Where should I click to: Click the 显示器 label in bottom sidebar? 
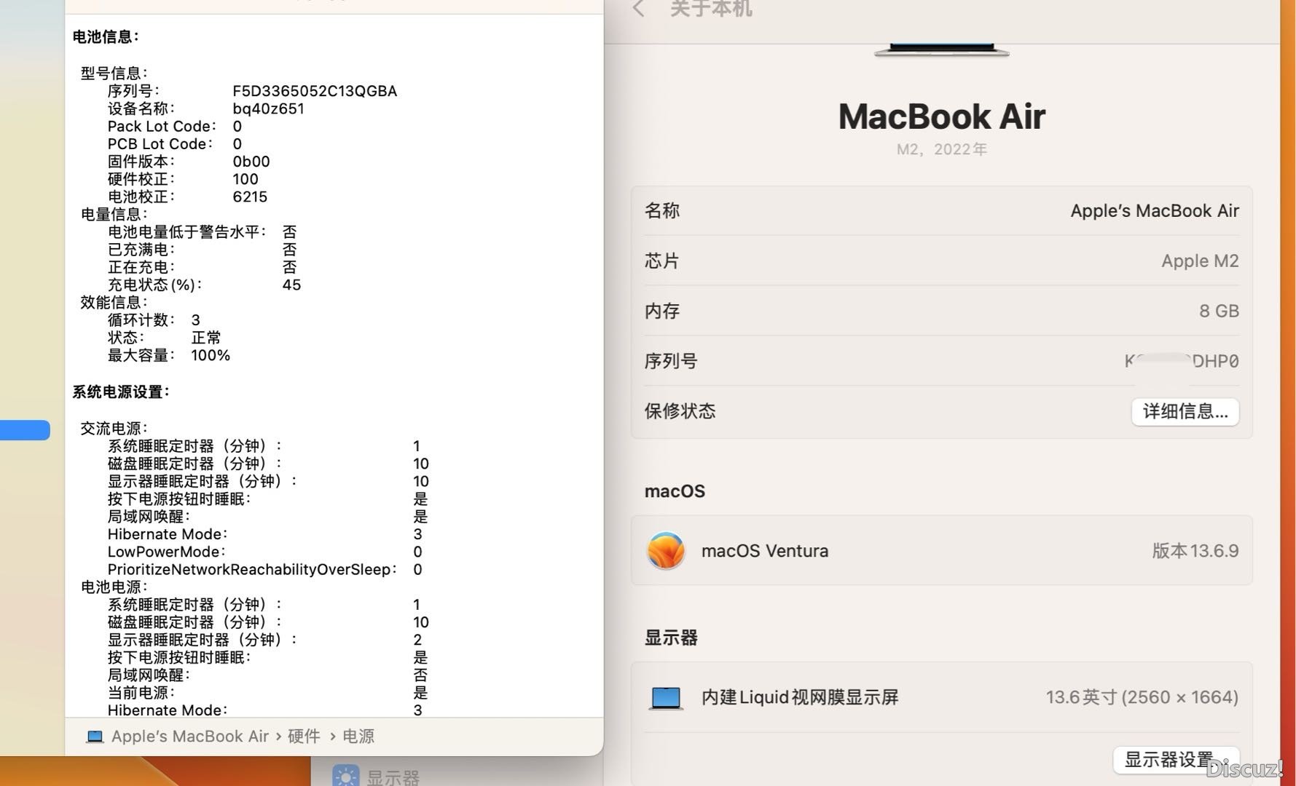[x=393, y=777]
